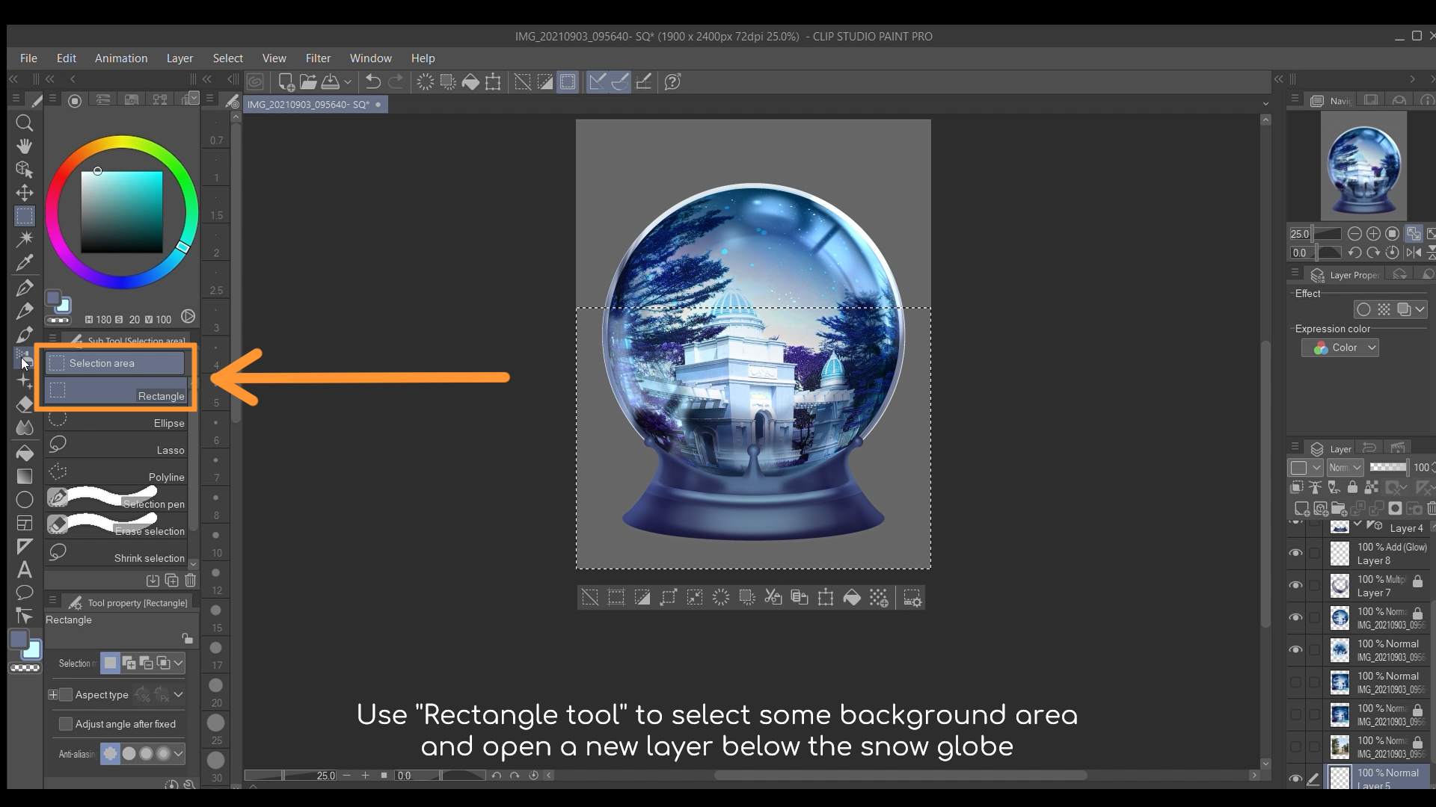Select the Auto select magic wand tool
The height and width of the screenshot is (807, 1436).
[24, 239]
